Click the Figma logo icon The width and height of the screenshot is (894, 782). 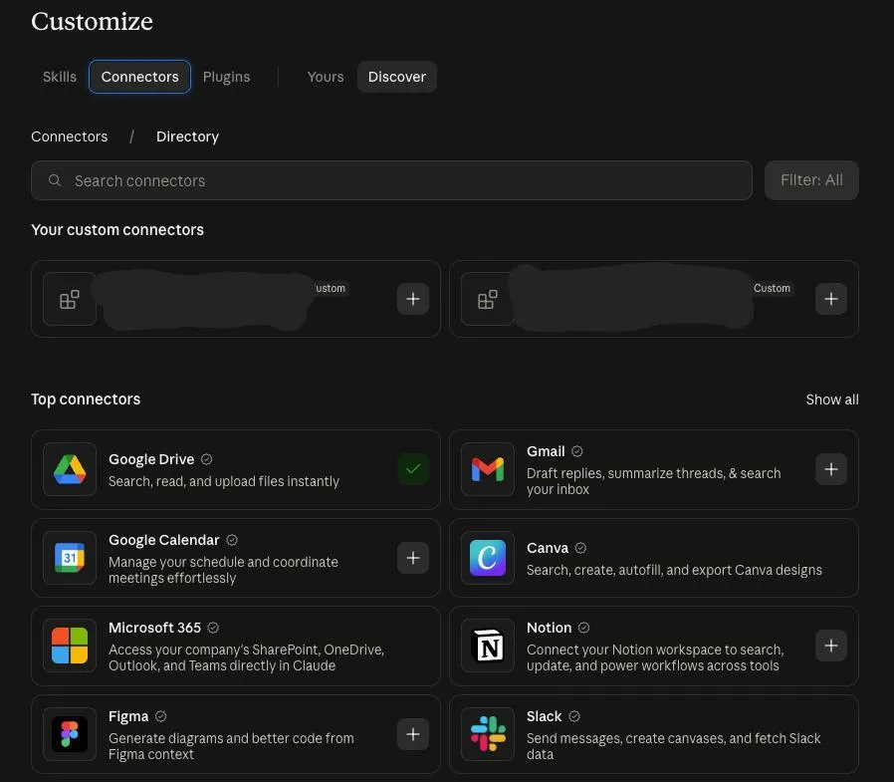coord(70,734)
